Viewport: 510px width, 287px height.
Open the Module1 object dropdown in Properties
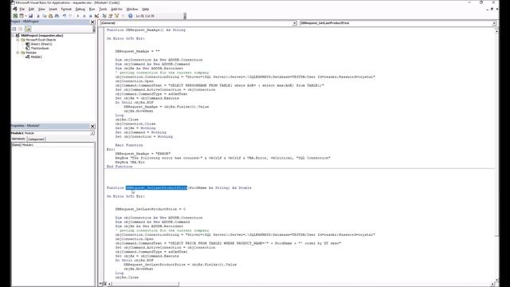pyautogui.click(x=92, y=133)
